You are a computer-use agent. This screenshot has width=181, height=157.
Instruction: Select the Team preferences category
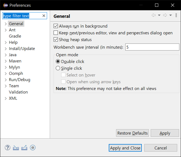14,86
